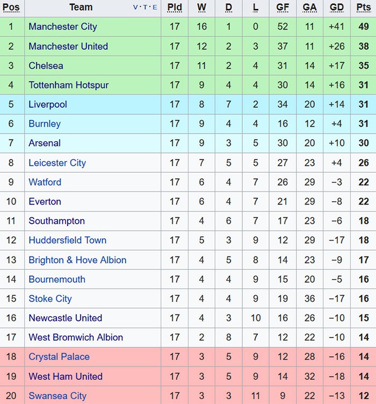The width and height of the screenshot is (376, 404).
Task: Open the Crystal Palace team page
Action: click(x=59, y=357)
